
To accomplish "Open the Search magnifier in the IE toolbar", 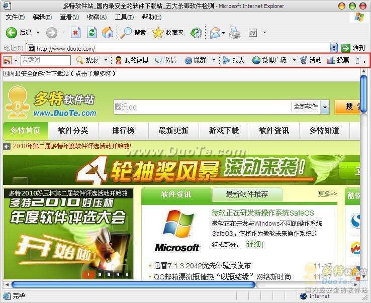I will pos(133,32).
